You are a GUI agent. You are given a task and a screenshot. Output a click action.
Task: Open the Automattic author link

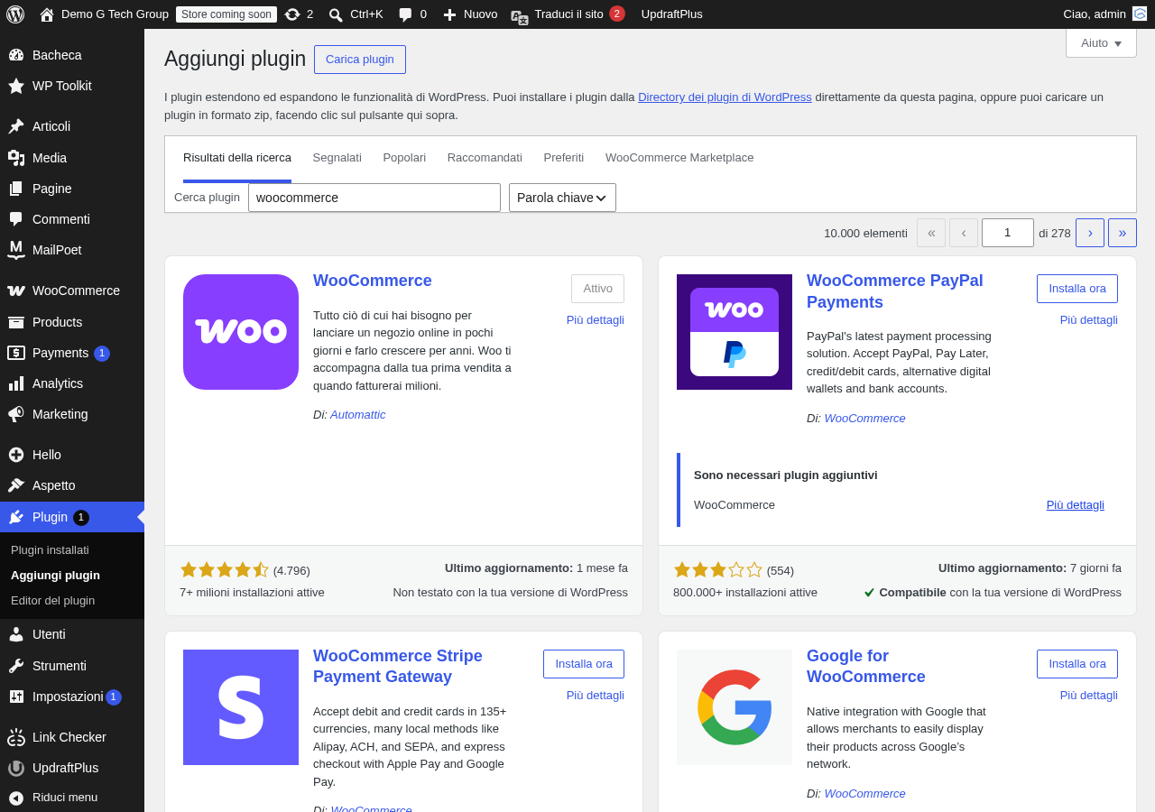(x=358, y=414)
